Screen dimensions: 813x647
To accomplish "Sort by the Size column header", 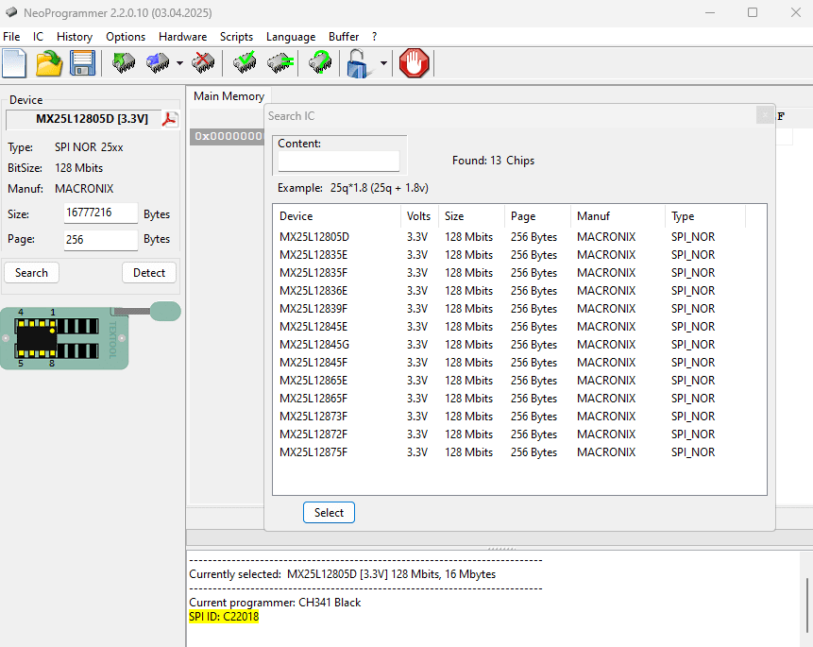I will (471, 216).
